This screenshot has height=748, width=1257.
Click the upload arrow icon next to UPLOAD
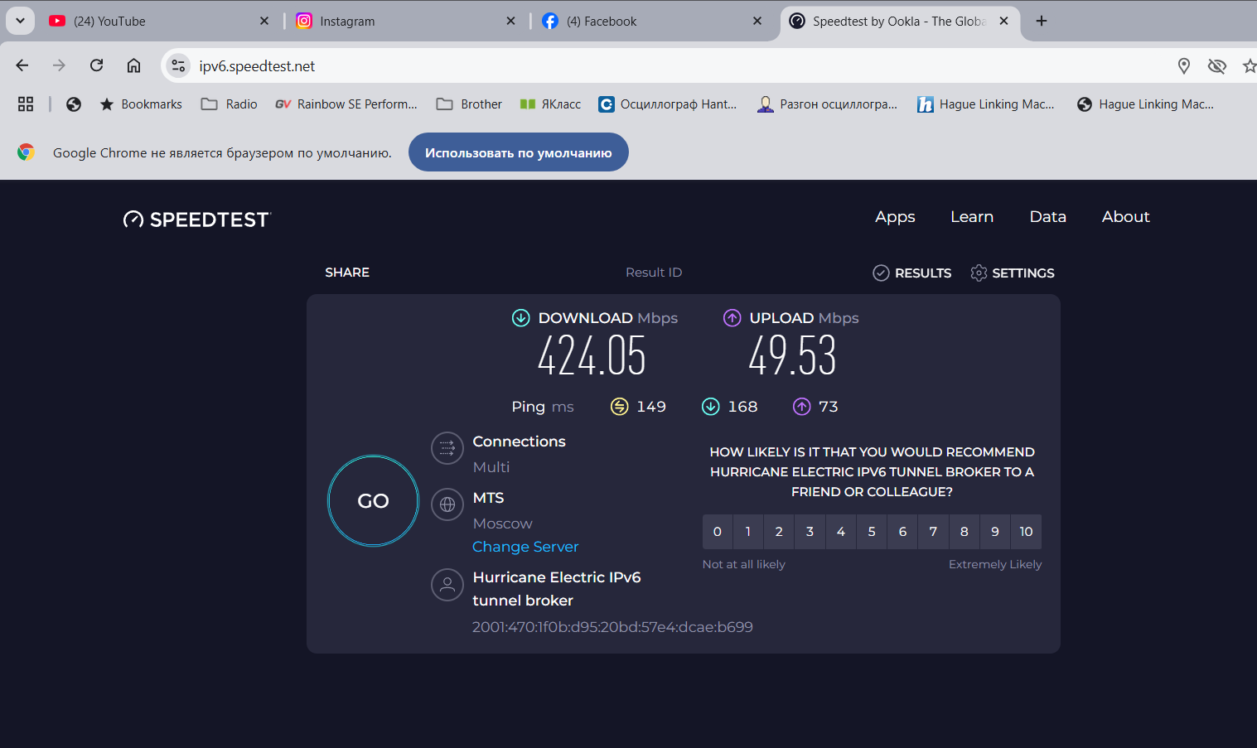point(732,318)
